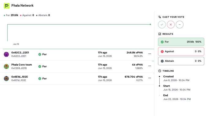The image size is (208, 116).
Task: Open more options for 0x62C2...22E1 vote
Action: (150, 54)
